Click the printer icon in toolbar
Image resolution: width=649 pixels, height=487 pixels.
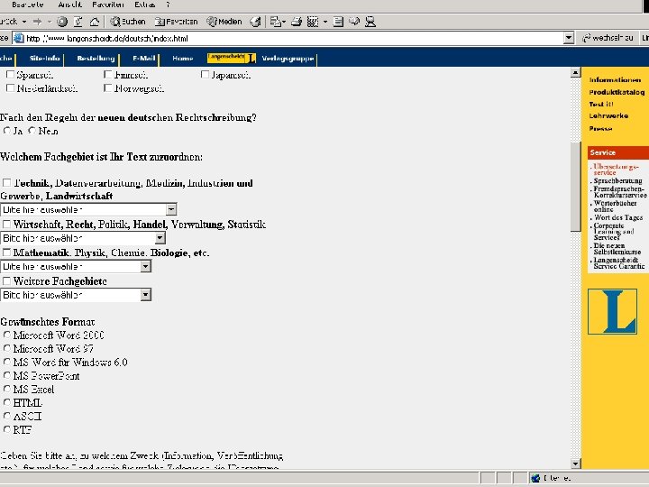coord(297,22)
